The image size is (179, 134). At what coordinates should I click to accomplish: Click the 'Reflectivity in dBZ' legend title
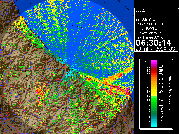point(170,94)
